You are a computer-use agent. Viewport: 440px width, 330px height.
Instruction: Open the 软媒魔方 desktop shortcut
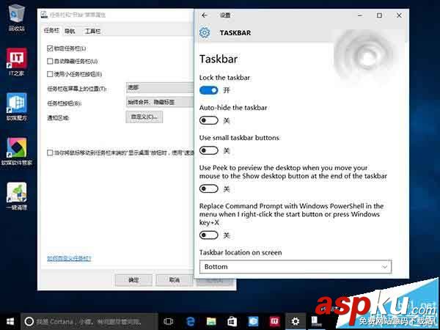17,106
